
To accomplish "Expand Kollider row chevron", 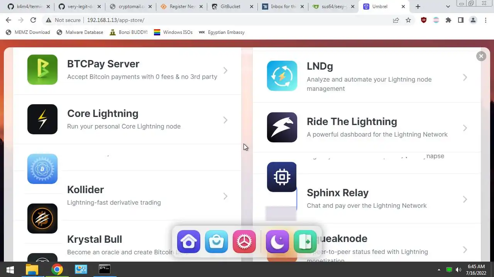I will click(x=225, y=196).
